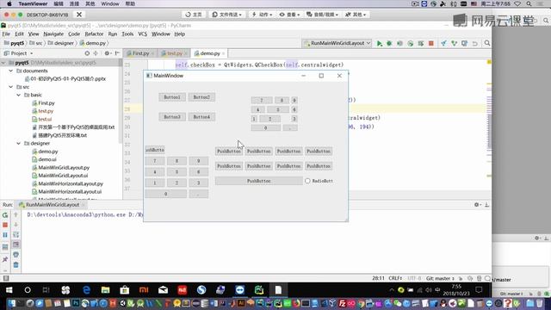Click the wide PushButton beside RadioButton
The height and width of the screenshot is (310, 551).
tap(258, 181)
